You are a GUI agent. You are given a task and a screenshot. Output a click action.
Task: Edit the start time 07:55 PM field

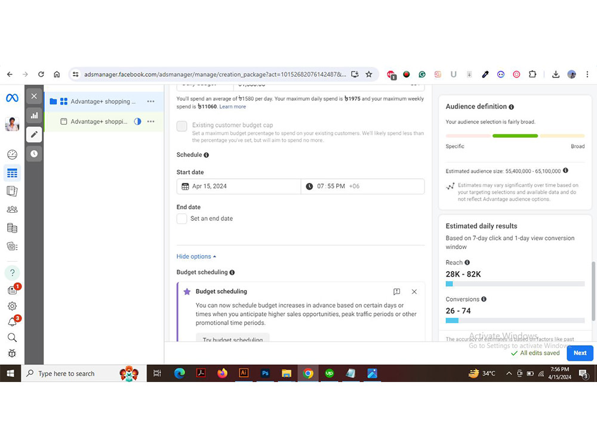[x=362, y=186]
